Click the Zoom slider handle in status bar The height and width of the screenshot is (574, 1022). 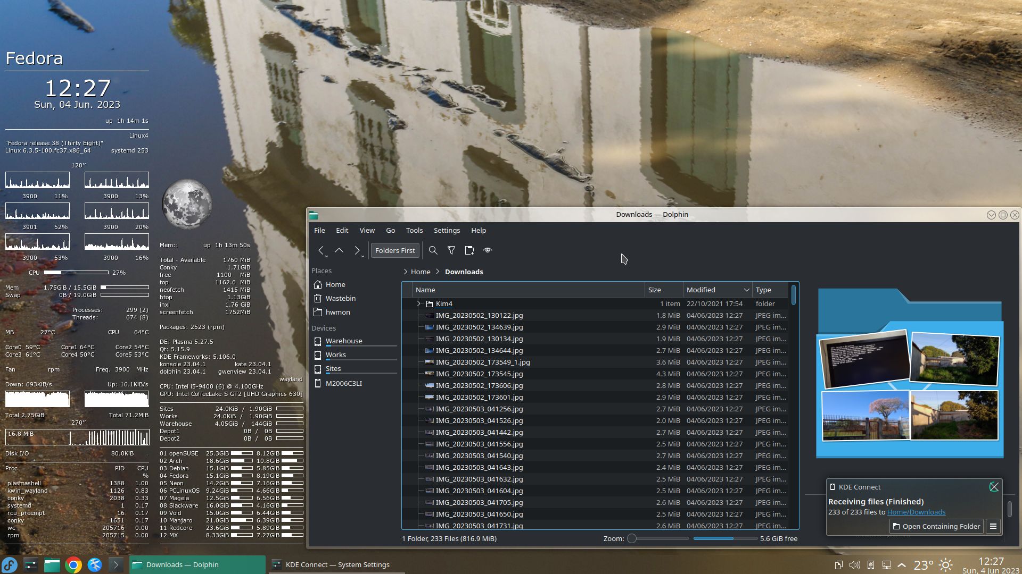click(632, 538)
